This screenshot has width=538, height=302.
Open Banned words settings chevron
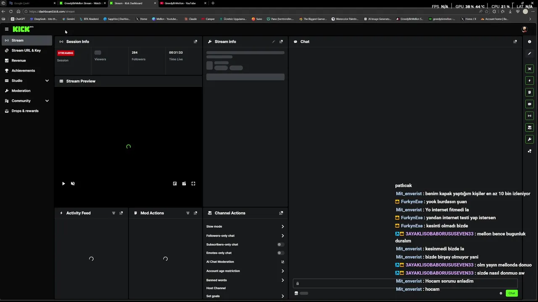(282, 280)
